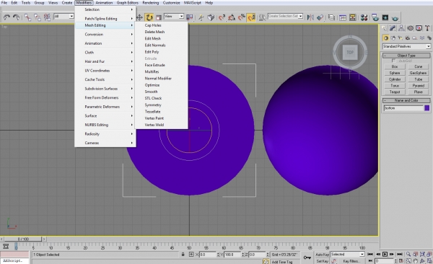
Task: Click the Set Key button
Action: point(322,261)
